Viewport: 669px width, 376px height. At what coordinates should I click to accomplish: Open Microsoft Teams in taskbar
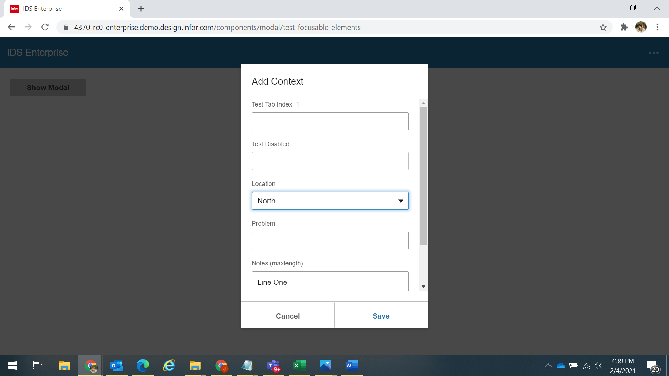tap(274, 366)
